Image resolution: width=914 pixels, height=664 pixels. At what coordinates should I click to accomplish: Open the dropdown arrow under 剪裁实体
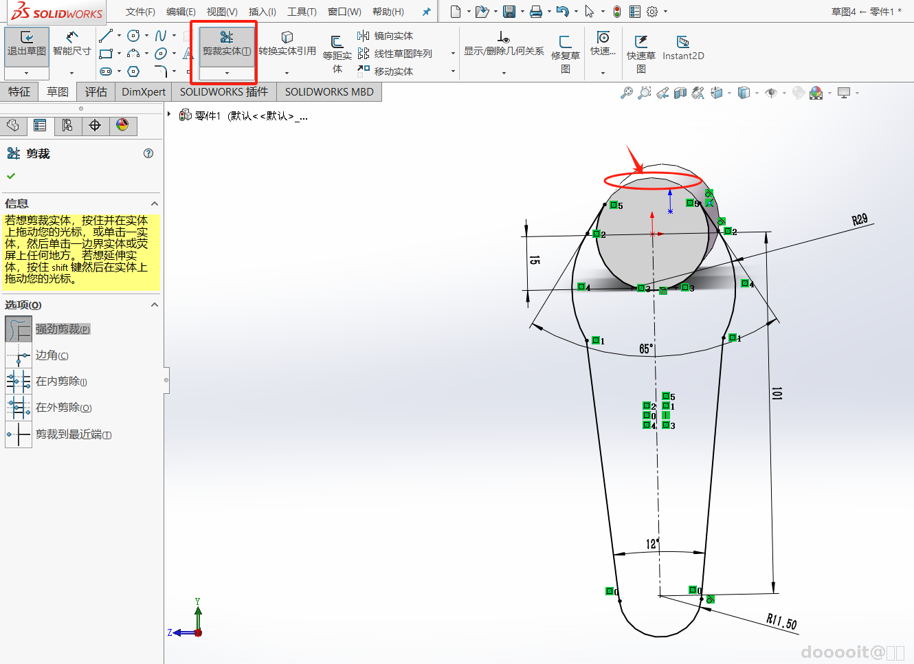[x=227, y=73]
